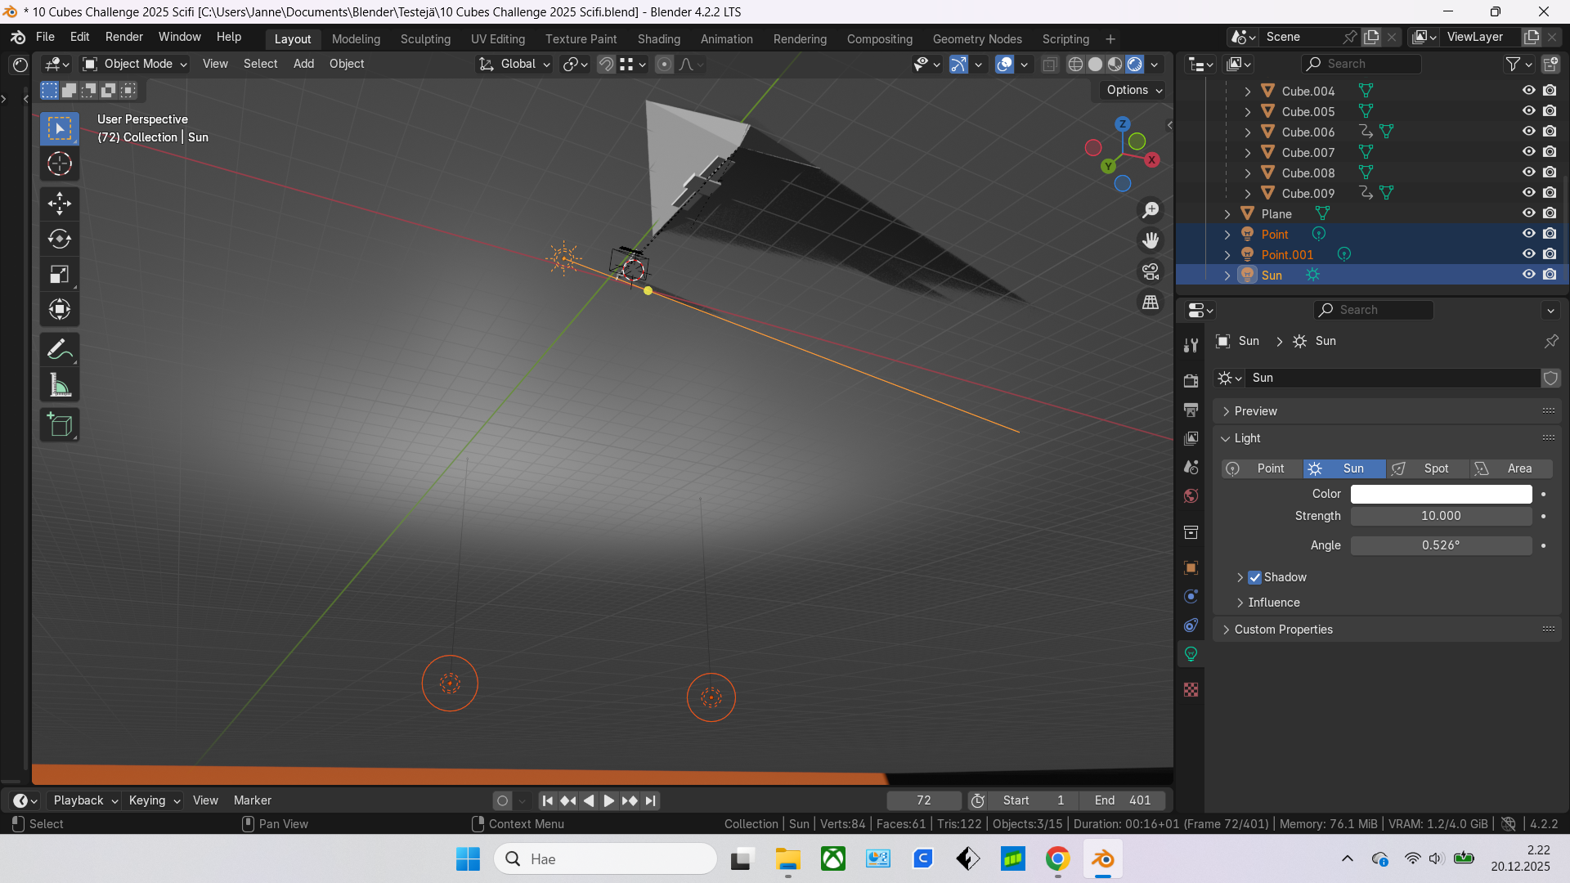Select the Measure tool
The image size is (1570, 883).
coord(60,385)
